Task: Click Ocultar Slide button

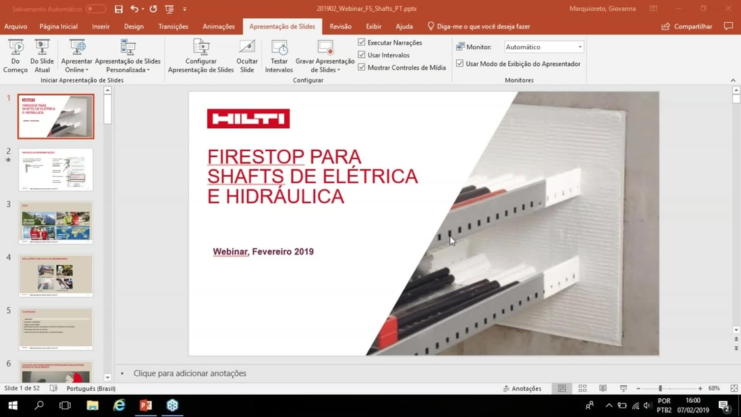Action: [247, 56]
